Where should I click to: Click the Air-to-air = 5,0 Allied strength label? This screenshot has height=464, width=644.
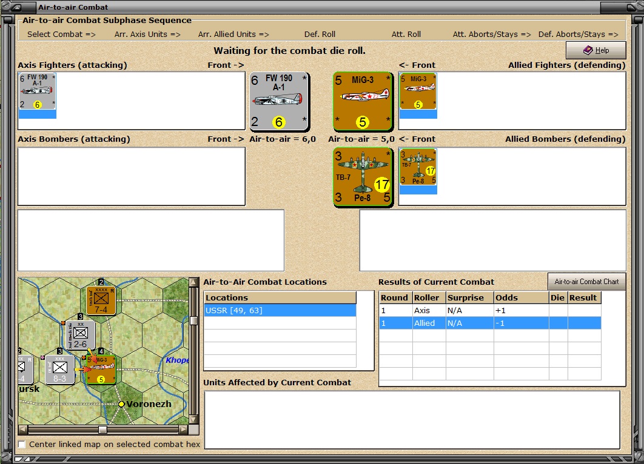click(x=361, y=139)
